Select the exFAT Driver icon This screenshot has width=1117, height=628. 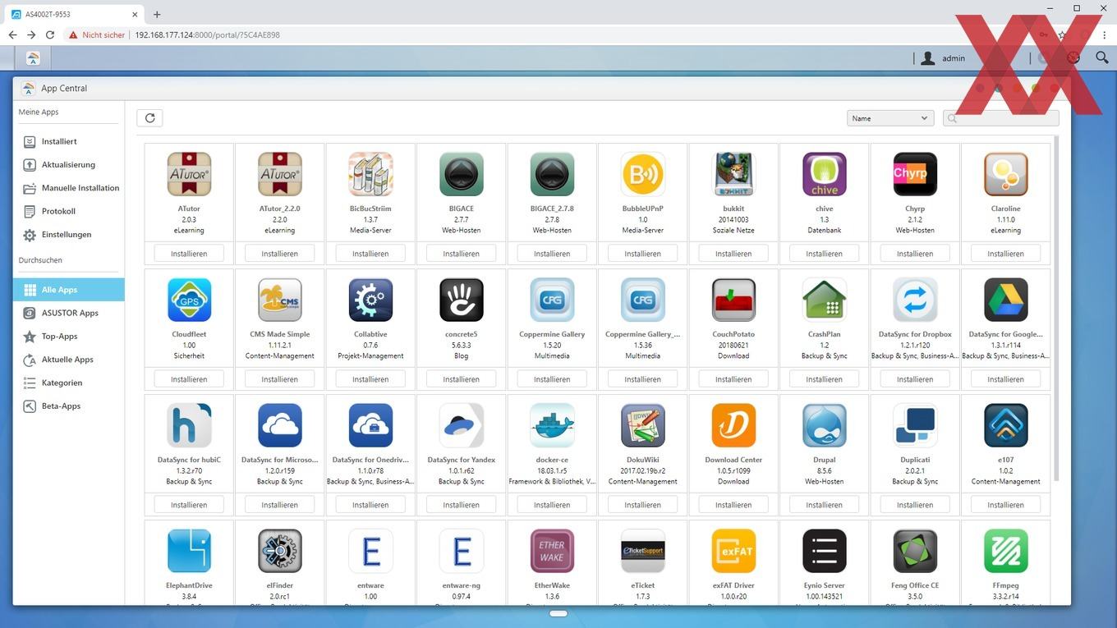point(733,551)
